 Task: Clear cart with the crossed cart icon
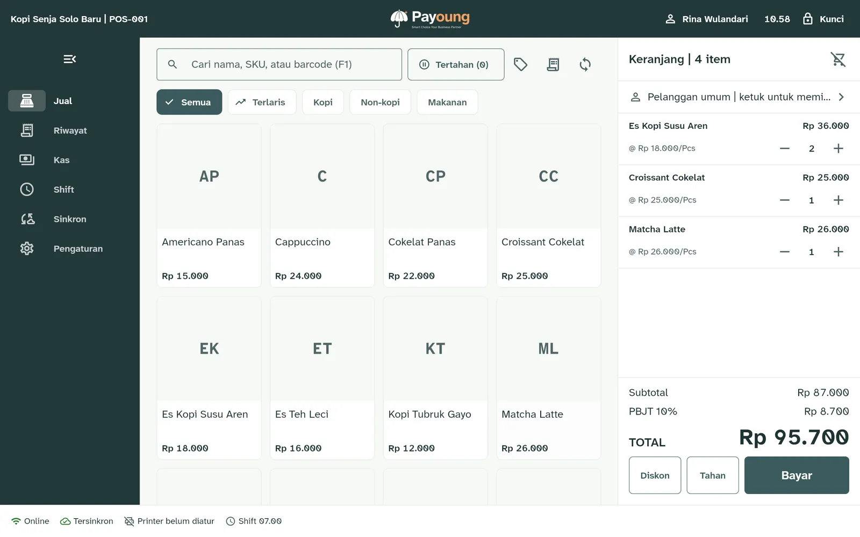click(x=838, y=59)
